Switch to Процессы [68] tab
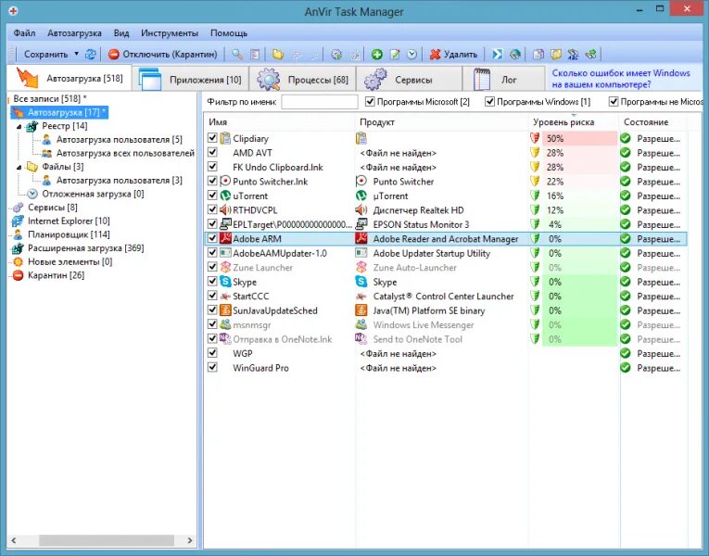The image size is (709, 556). (x=302, y=80)
